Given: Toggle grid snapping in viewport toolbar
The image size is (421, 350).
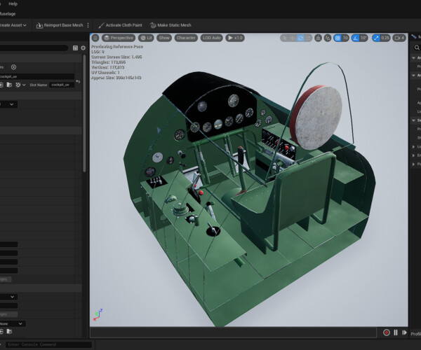Looking at the screenshot, I should click(x=337, y=38).
